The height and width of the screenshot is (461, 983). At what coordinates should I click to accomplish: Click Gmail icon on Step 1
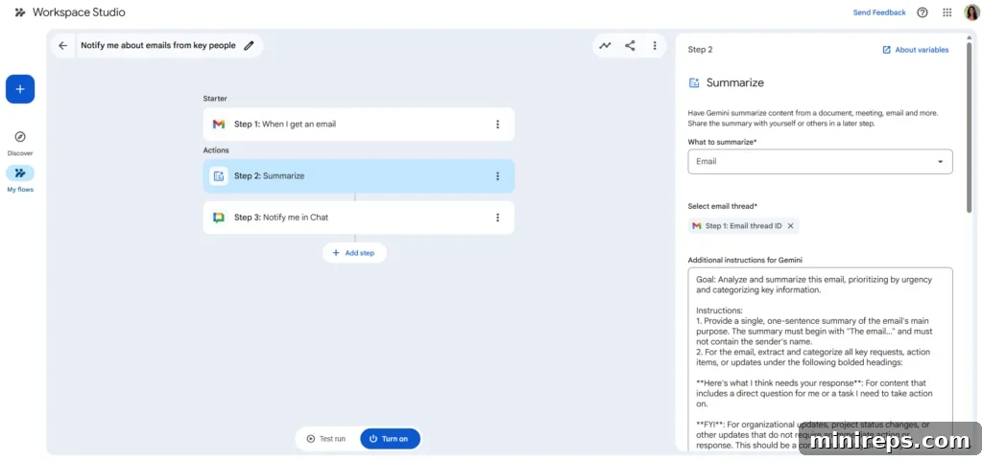point(219,124)
